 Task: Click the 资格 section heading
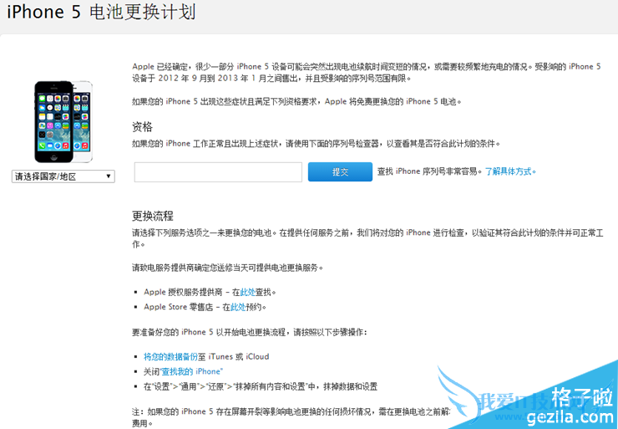[x=142, y=127]
